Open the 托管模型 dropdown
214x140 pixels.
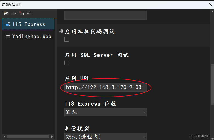[106, 136]
